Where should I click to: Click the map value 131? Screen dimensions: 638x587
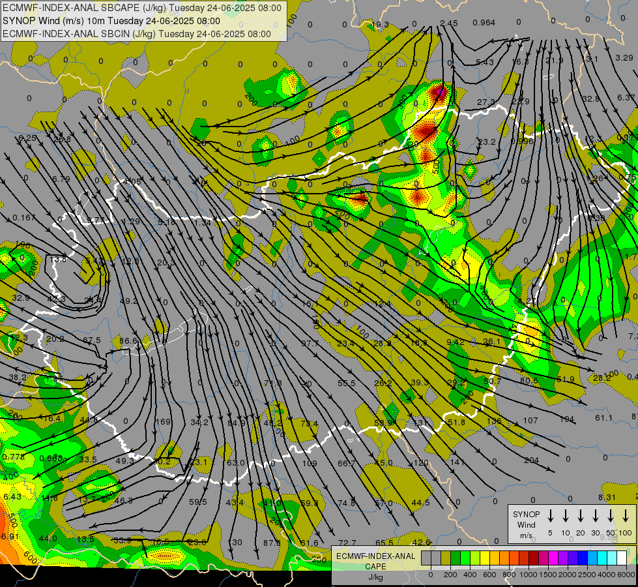click(x=420, y=423)
